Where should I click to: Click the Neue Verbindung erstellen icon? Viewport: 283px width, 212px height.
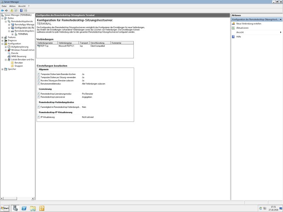tap(233, 24)
